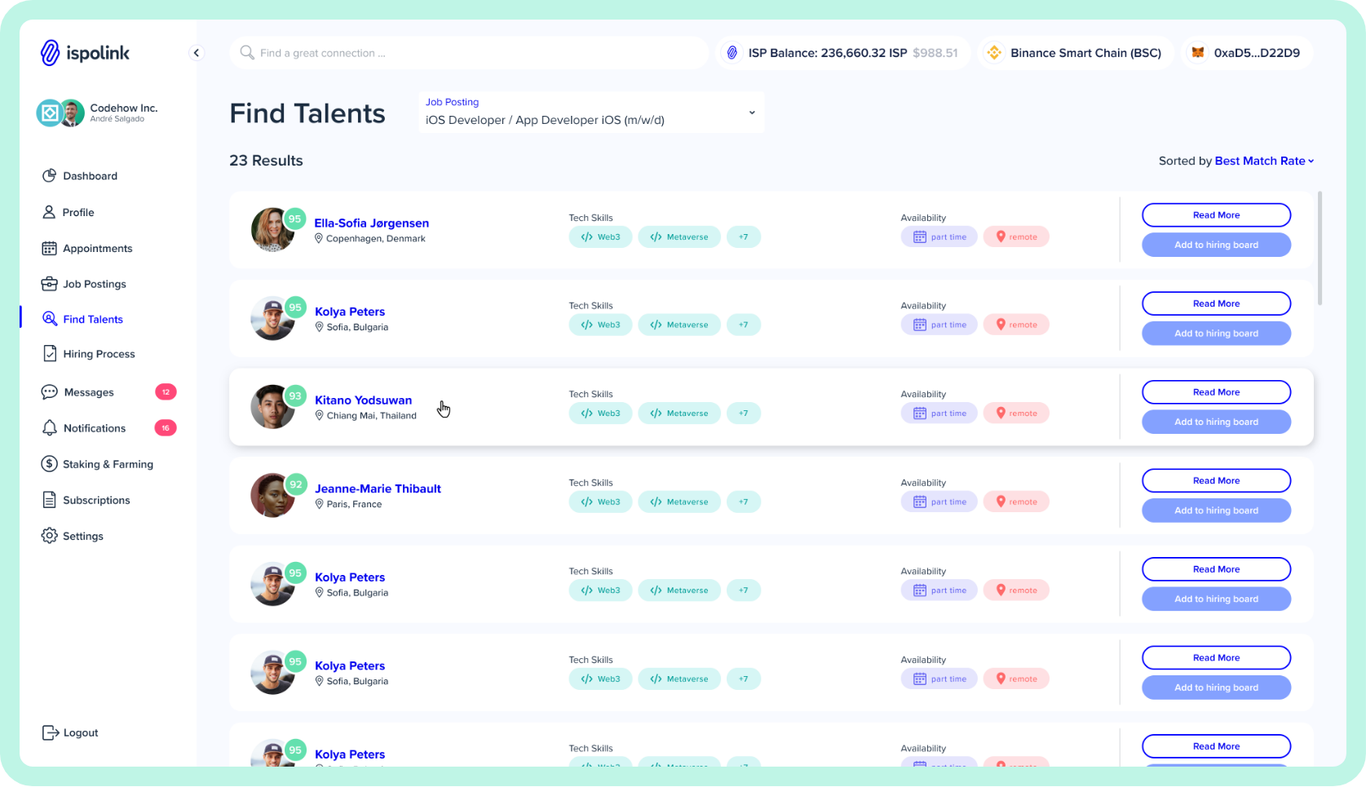Click the Logout exit icon

coord(50,732)
